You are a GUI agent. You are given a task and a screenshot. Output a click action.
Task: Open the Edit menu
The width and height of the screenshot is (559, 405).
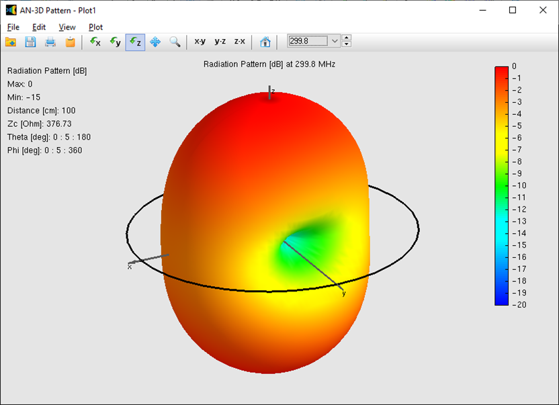click(39, 27)
